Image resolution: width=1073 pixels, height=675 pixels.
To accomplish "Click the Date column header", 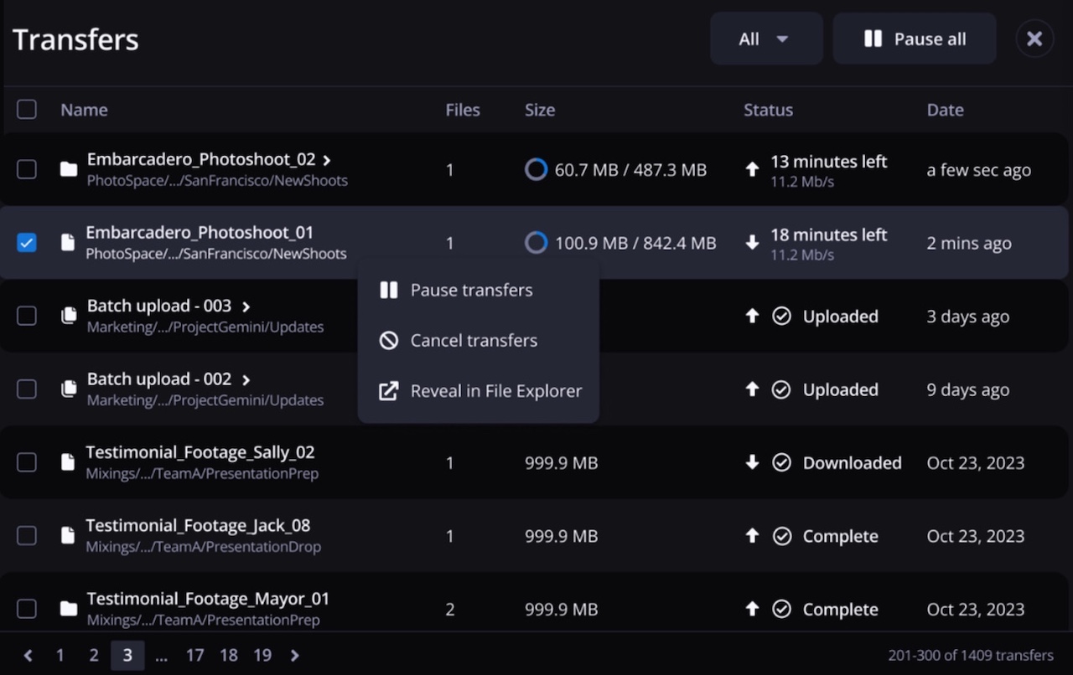I will click(945, 110).
